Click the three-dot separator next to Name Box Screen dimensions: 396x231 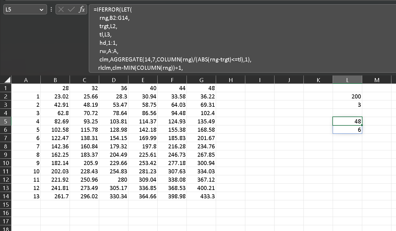point(51,9)
